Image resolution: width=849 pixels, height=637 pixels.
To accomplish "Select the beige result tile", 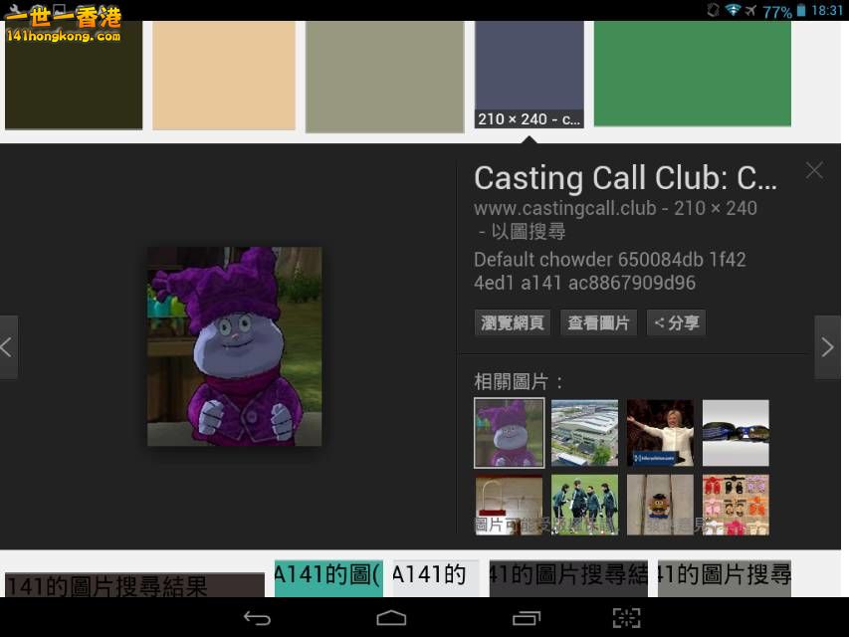I will (224, 76).
